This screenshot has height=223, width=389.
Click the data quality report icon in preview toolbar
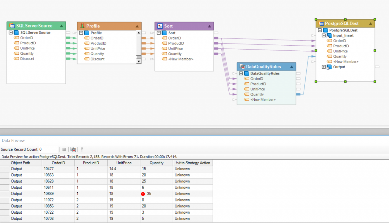pos(73,149)
